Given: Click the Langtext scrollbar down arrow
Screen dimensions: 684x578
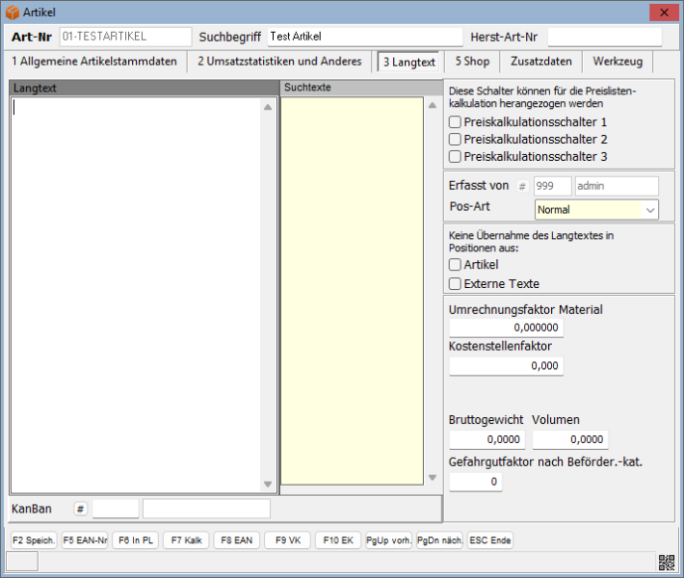Looking at the screenshot, I should click(268, 485).
